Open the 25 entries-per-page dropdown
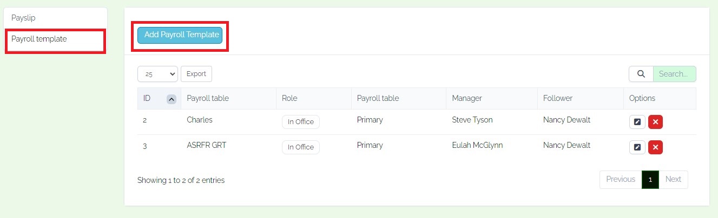 (x=157, y=74)
